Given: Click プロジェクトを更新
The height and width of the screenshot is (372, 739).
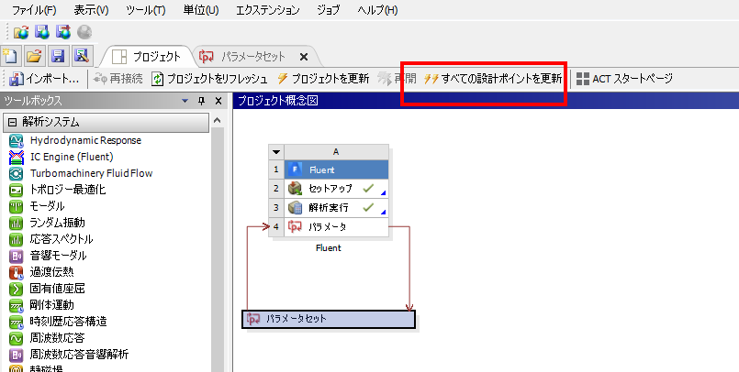Looking at the screenshot, I should [323, 79].
